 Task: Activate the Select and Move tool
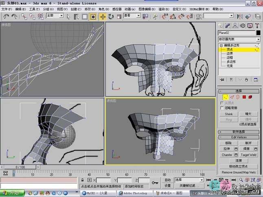pyautogui.click(x=103, y=17)
